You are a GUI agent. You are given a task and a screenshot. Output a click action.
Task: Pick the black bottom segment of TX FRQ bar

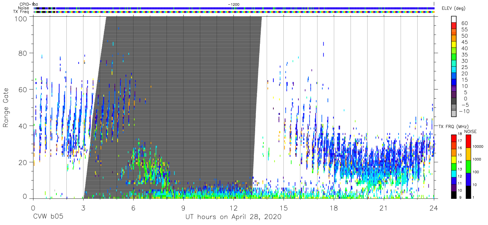click(453, 195)
